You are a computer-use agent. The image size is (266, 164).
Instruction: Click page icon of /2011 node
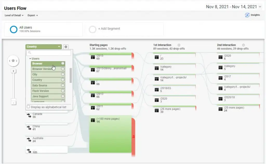93,108
